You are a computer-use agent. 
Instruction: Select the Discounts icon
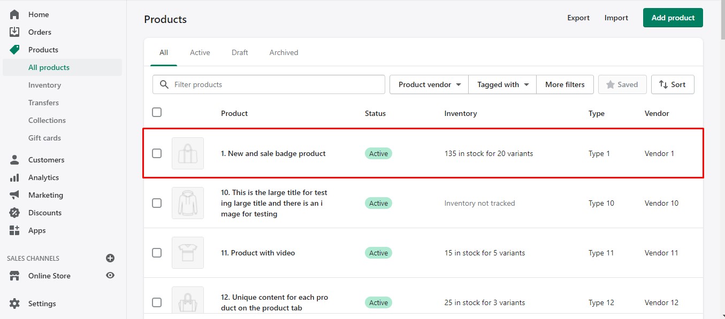coord(15,212)
